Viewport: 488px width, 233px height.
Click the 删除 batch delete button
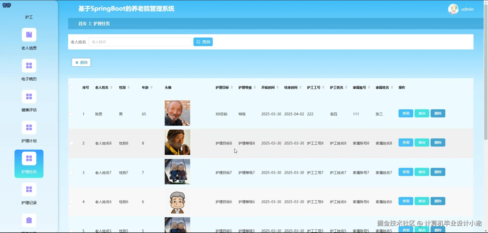coord(81,62)
